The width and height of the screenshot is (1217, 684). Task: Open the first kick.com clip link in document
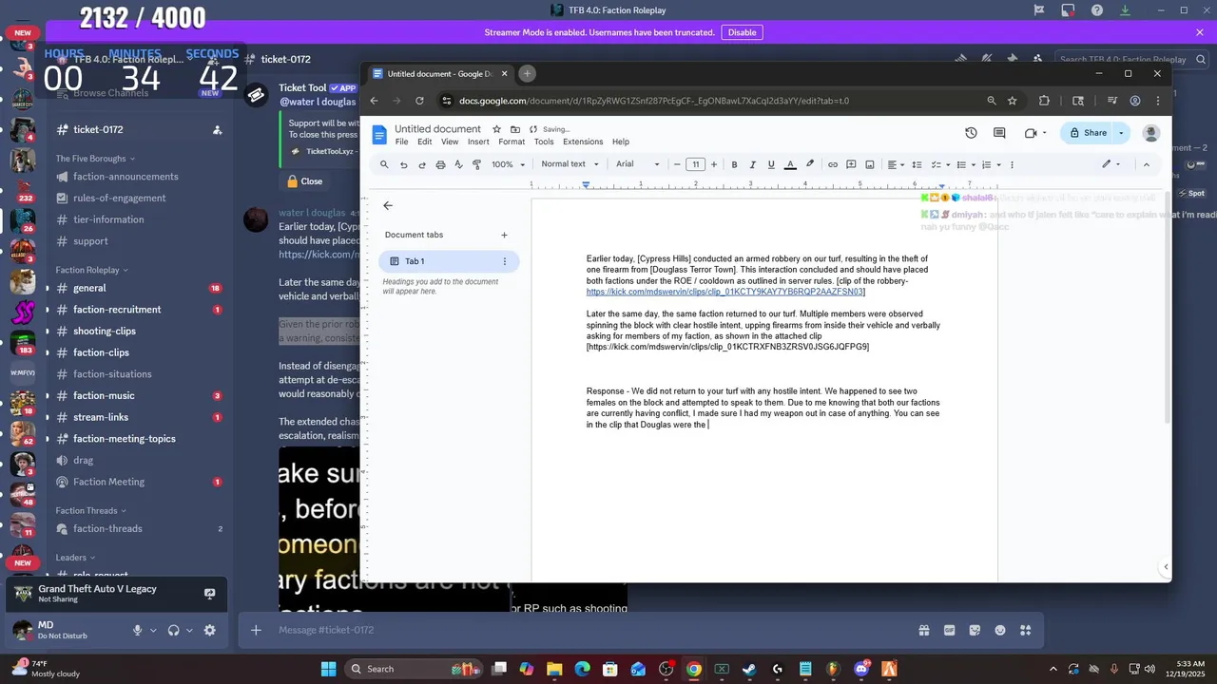[x=724, y=292]
